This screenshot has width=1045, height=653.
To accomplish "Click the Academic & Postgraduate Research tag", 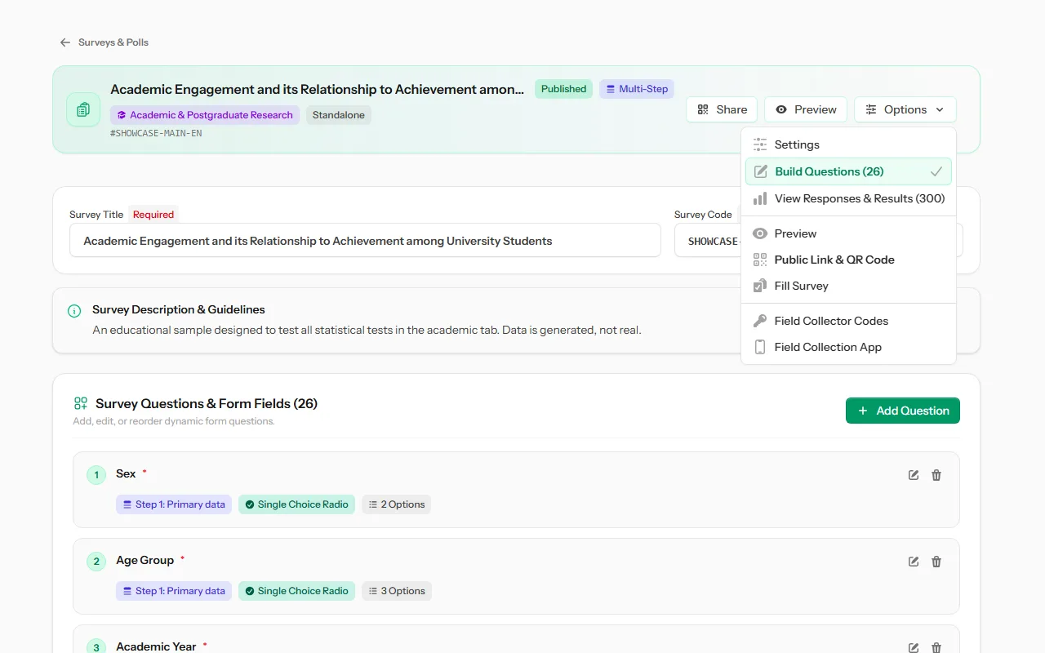I will [205, 115].
